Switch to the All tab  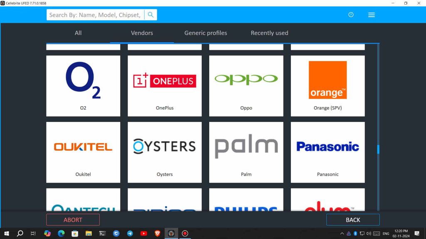point(78,33)
